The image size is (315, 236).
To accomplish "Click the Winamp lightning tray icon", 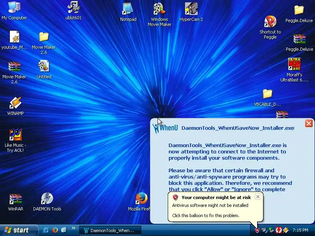I will coord(286,230).
